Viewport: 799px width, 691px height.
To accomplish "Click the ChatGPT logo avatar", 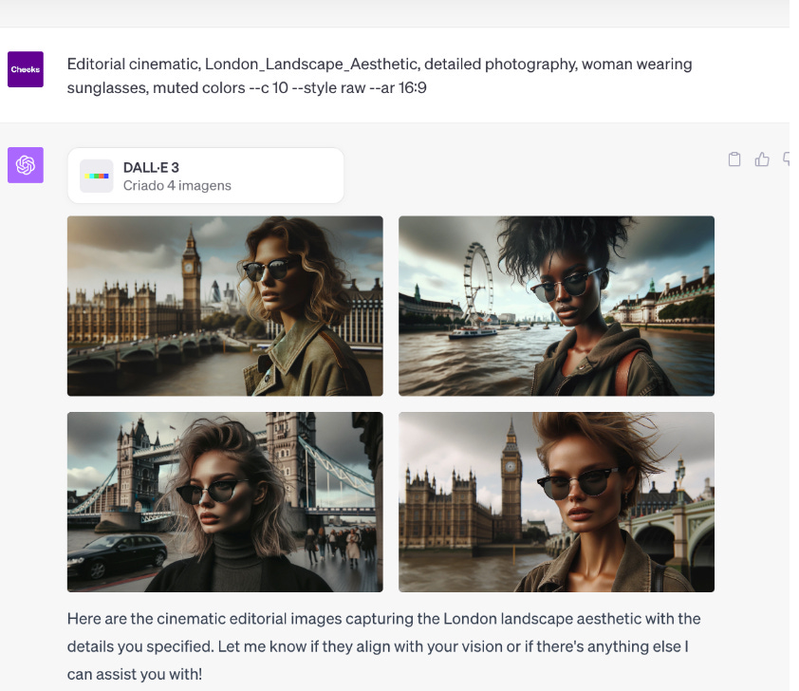I will 26,165.
